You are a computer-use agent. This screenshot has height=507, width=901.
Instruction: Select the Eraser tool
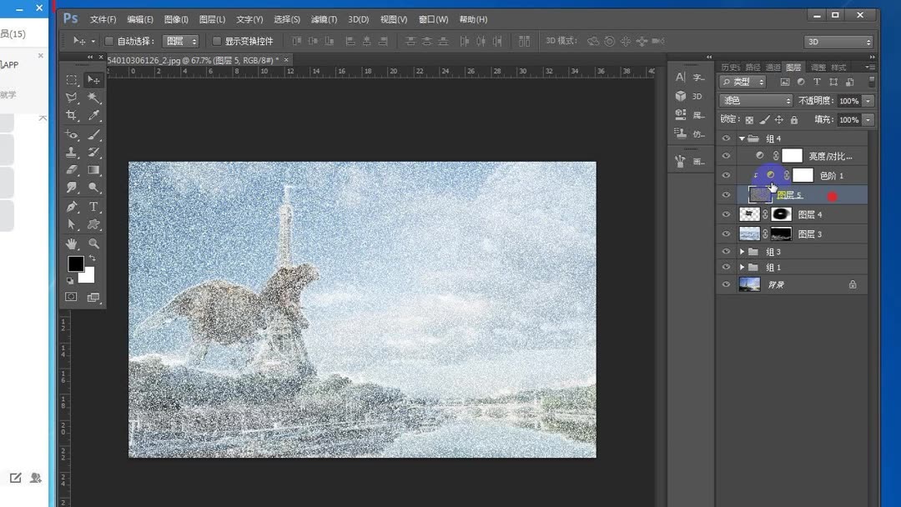tap(72, 170)
